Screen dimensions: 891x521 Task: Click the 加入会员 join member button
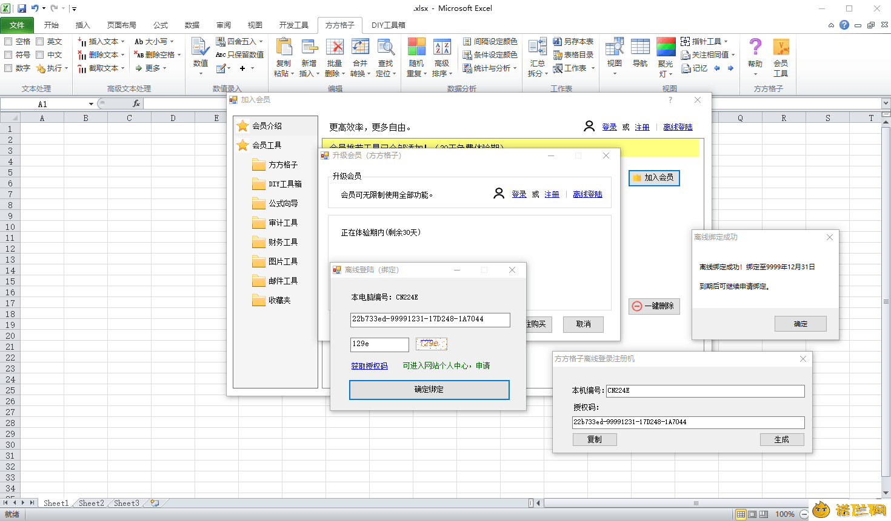point(654,178)
